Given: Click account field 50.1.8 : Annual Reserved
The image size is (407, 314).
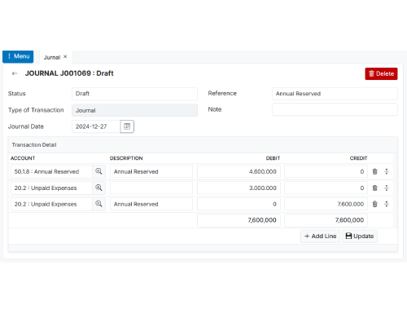Looking at the screenshot, I should coord(51,171).
